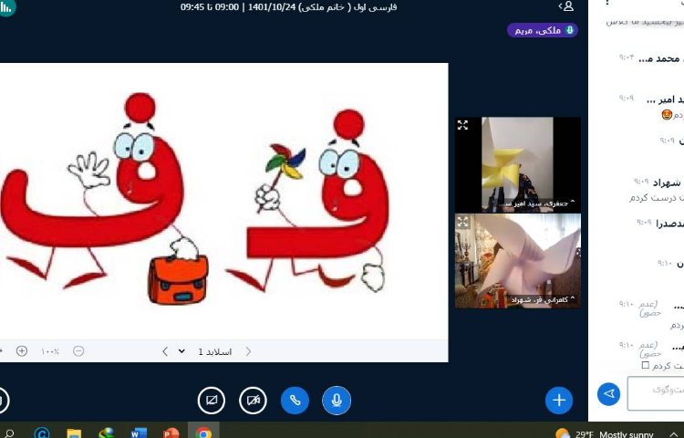Screen dimensions: 684x438
Task: Reset slide zoom at ۱۰۰٪
Action: 50,351
